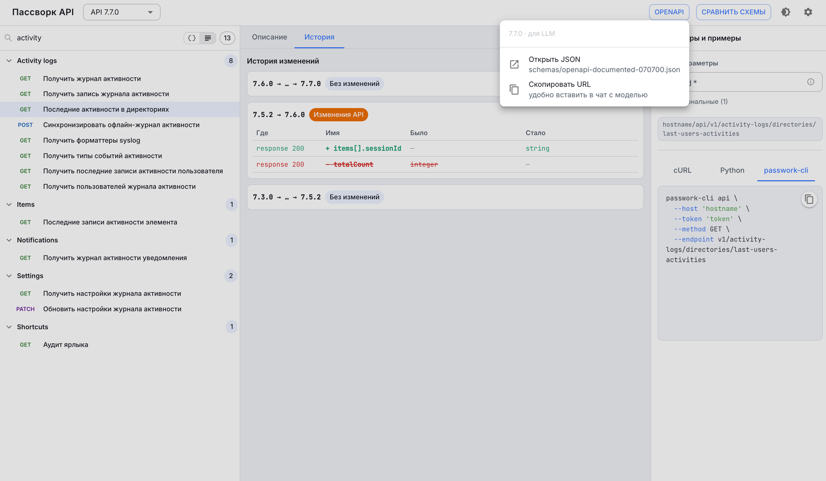
Task: Switch to the cURL example tab
Action: point(682,170)
